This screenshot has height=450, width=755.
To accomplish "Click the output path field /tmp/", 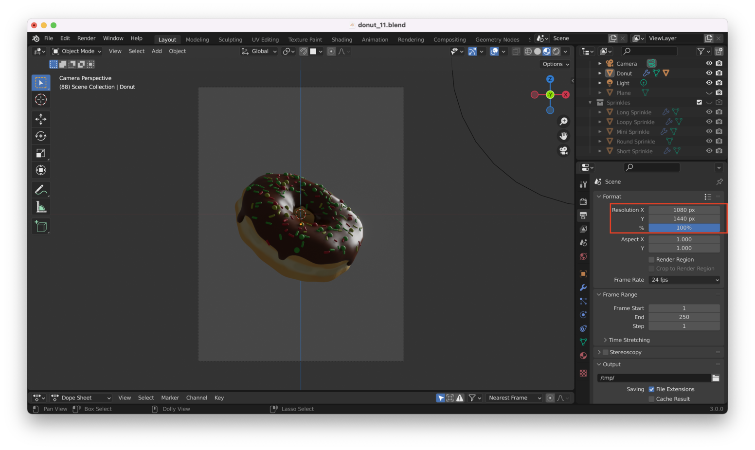I will pyautogui.click(x=653, y=378).
